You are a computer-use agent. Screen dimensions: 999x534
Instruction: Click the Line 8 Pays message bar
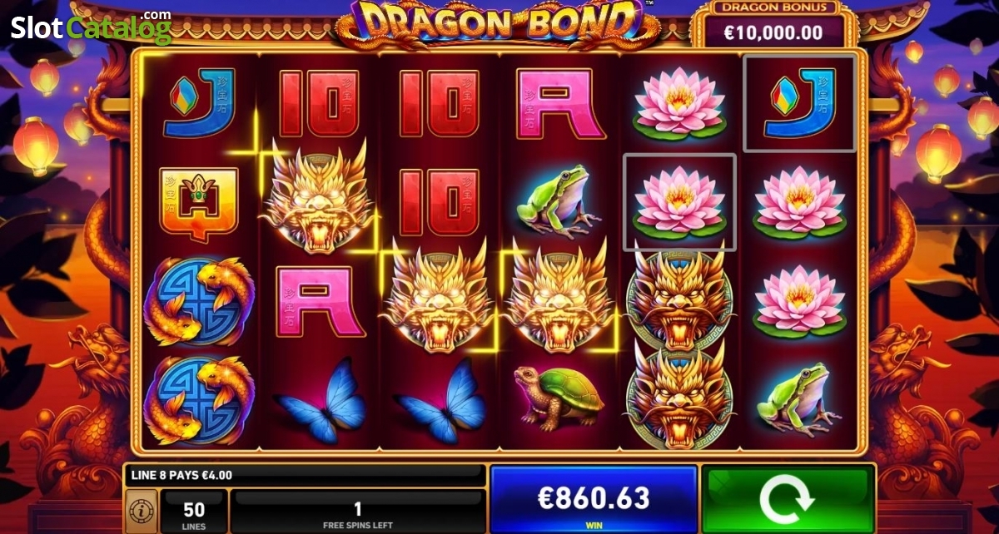[305, 475]
